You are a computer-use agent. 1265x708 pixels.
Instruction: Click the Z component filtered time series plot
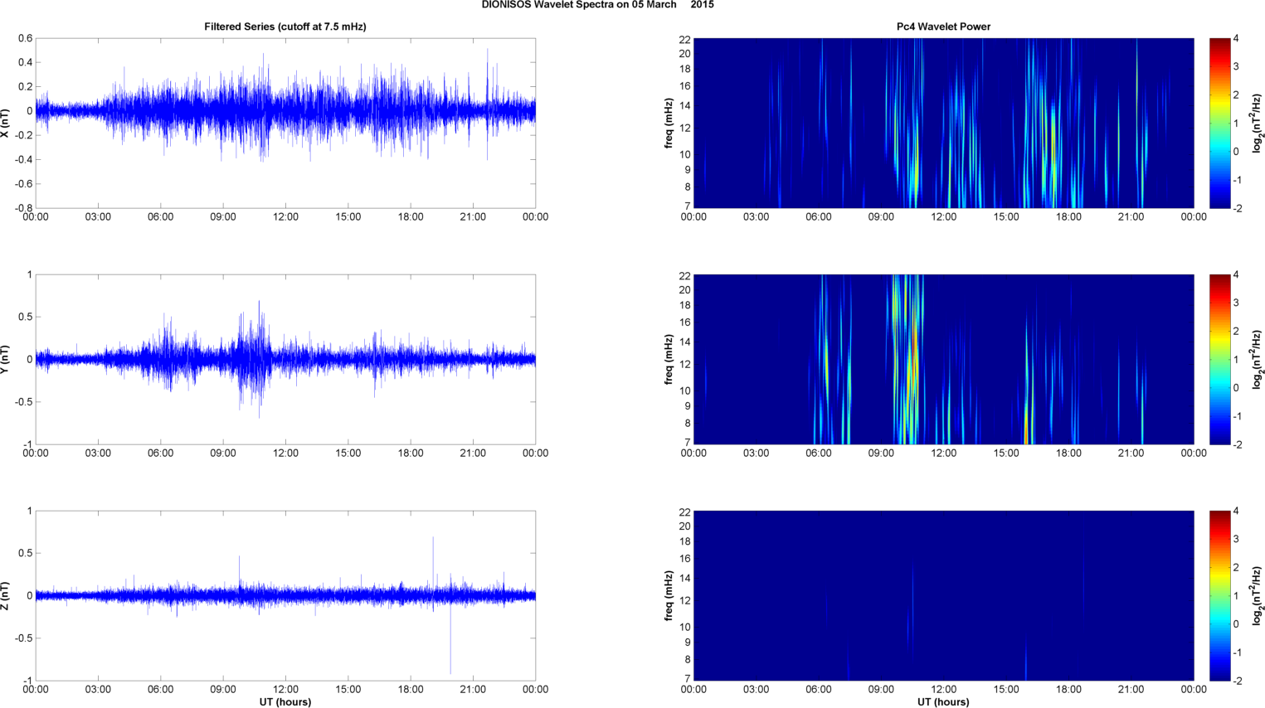(285, 595)
